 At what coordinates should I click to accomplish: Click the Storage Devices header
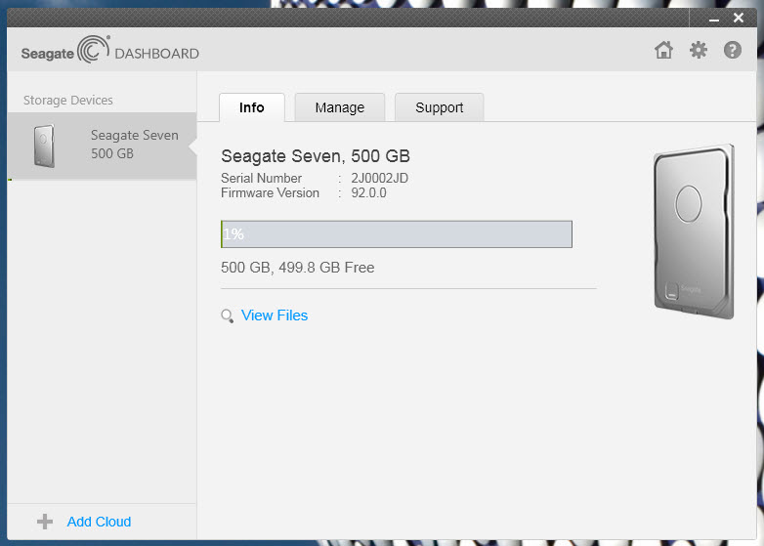pos(68,101)
